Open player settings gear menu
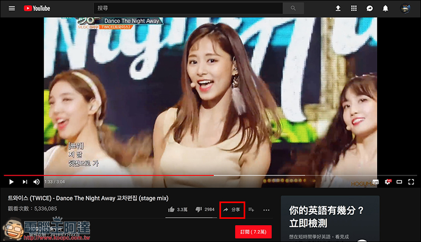This screenshot has width=421, height=242. 388,181
